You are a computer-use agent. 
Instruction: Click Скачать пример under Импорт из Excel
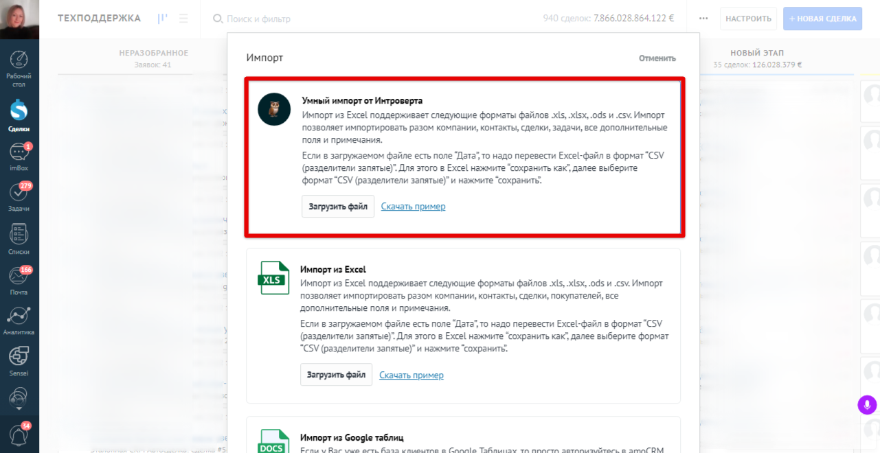pos(411,375)
